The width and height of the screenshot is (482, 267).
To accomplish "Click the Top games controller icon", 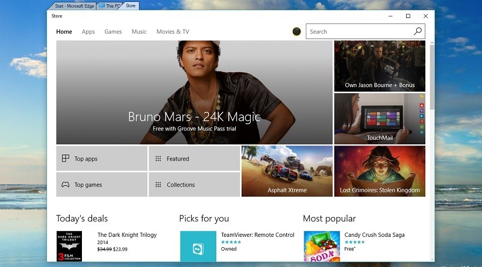I will 66,185.
